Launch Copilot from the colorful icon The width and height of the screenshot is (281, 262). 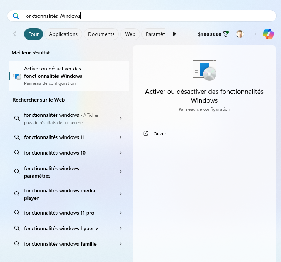coord(268,34)
